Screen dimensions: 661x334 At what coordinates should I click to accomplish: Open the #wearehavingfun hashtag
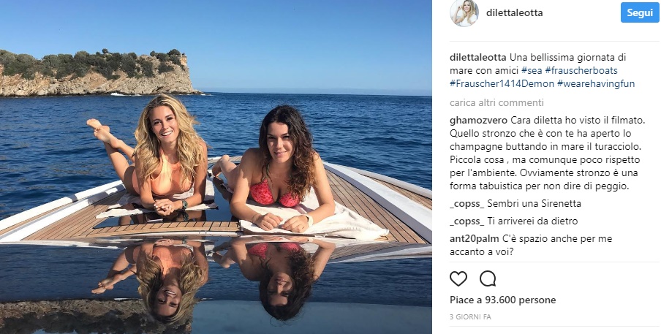pos(596,84)
